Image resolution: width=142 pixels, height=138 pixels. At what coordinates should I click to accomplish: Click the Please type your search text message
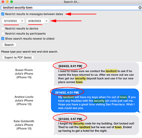30,52
